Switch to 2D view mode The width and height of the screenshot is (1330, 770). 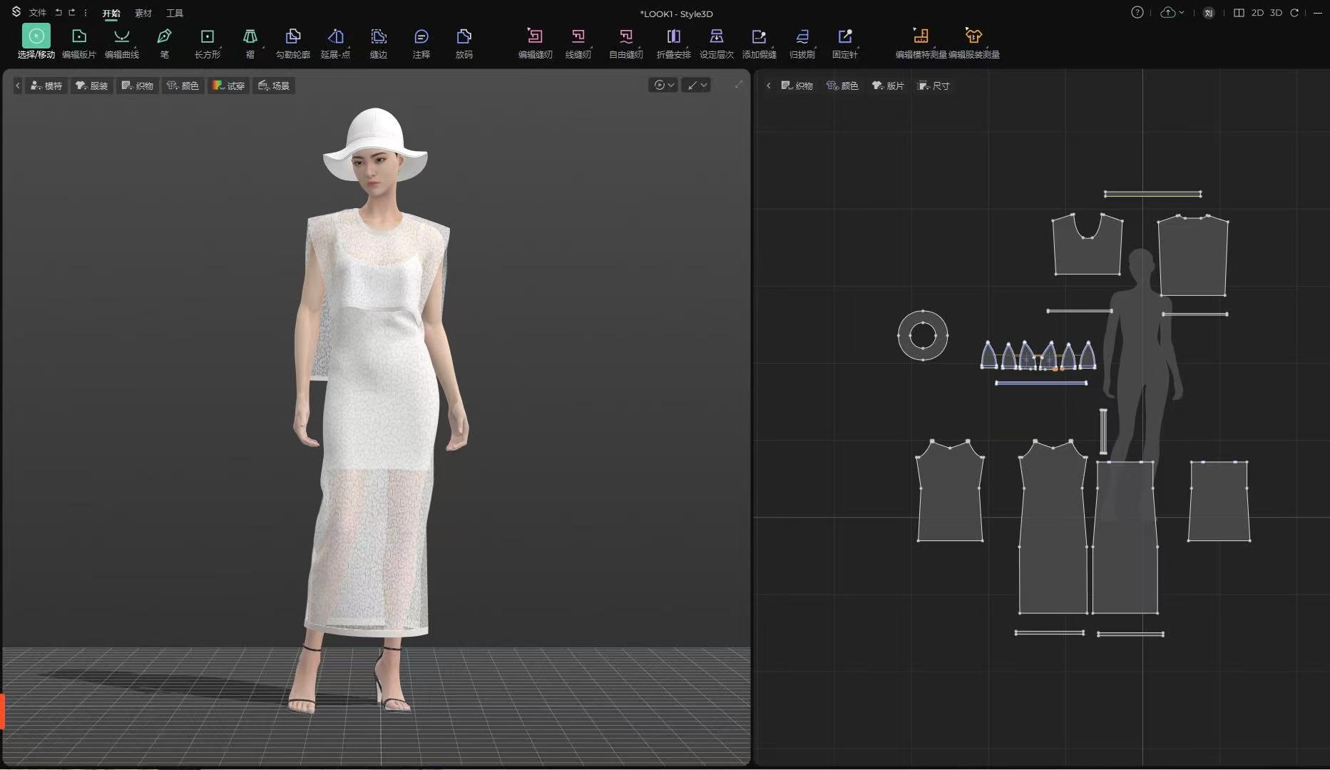click(x=1257, y=13)
